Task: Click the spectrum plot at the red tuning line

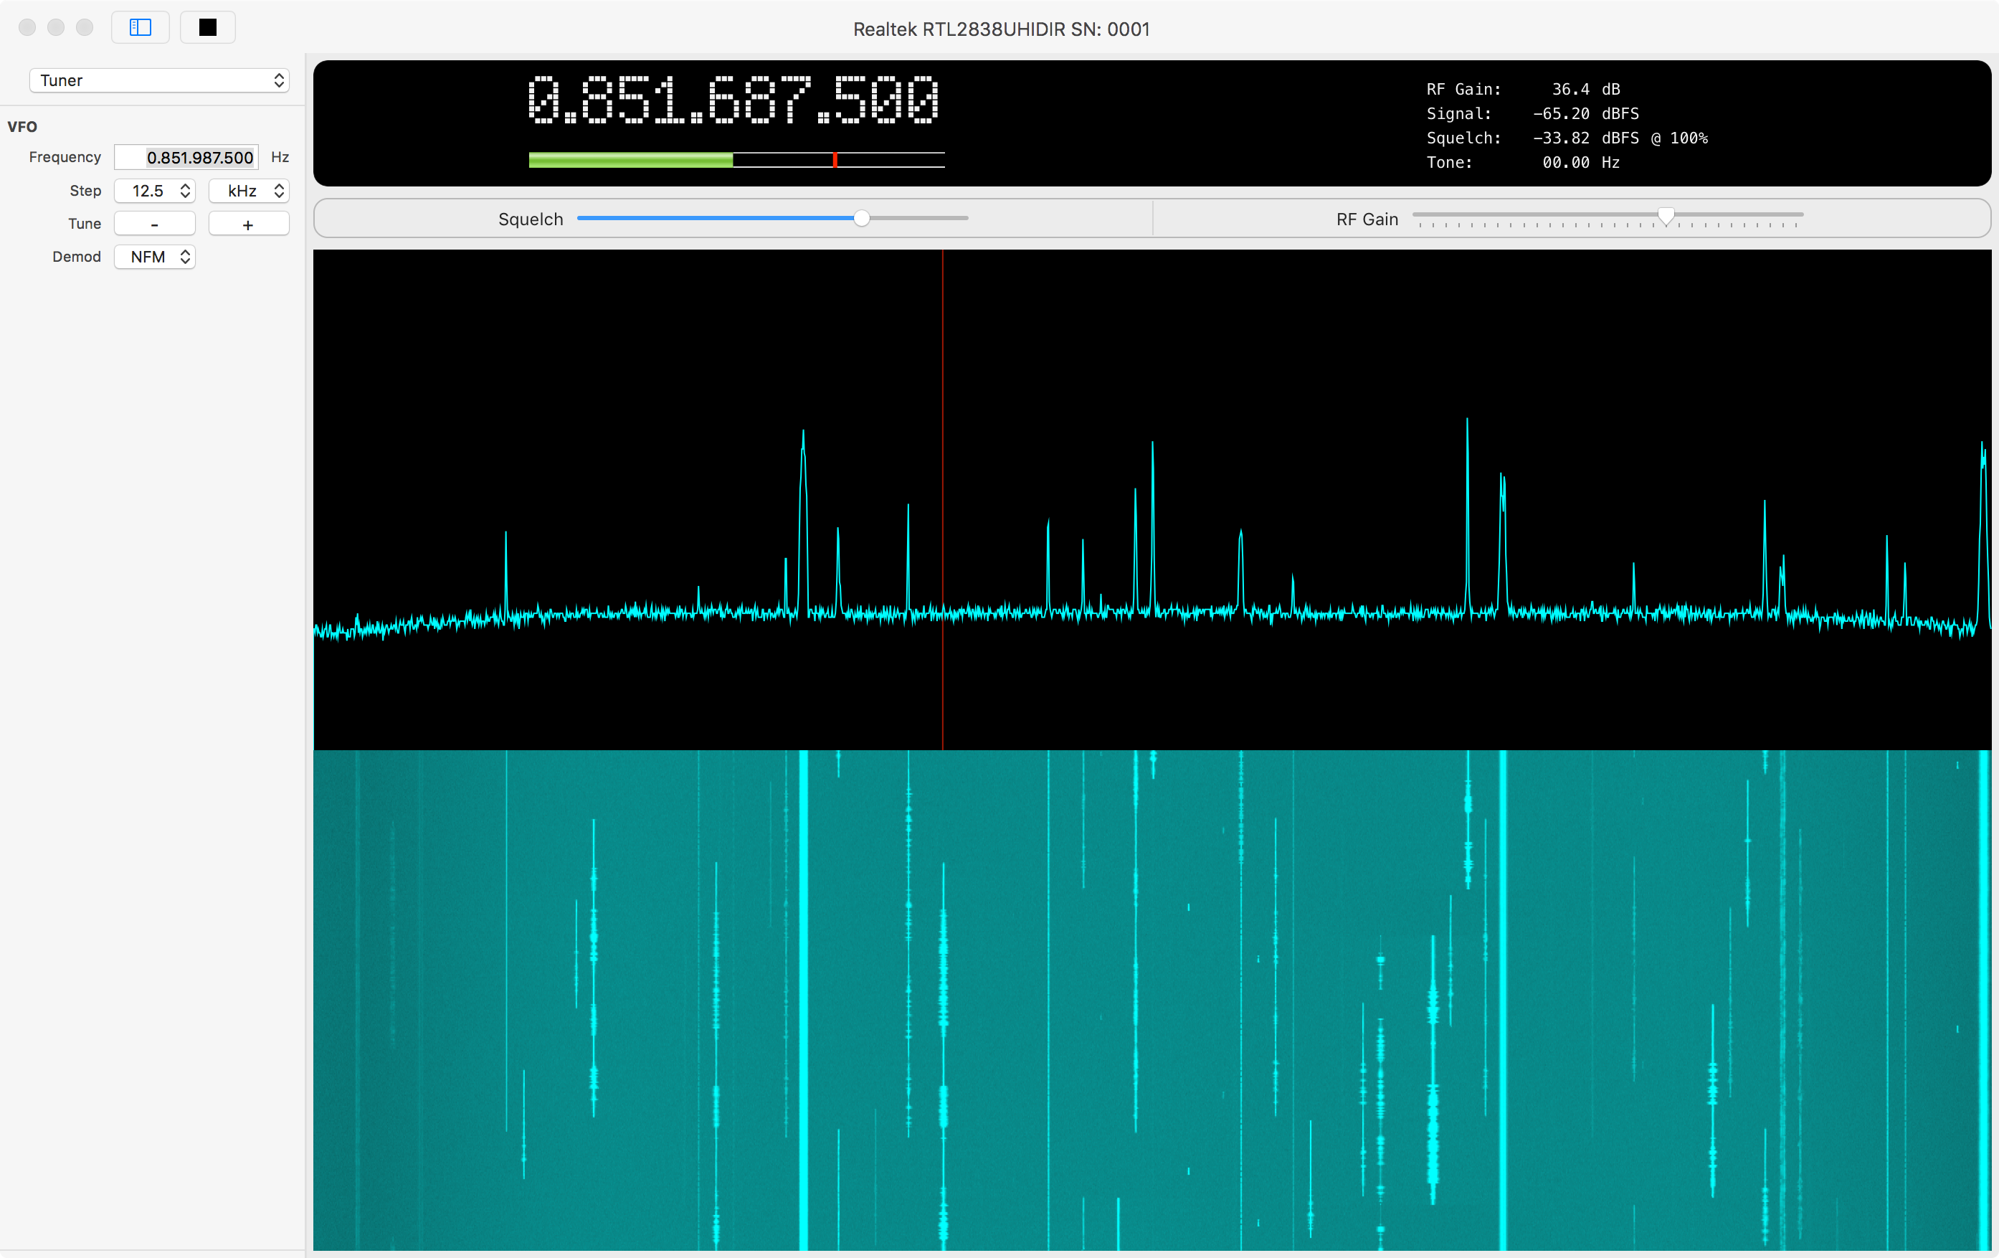Action: pos(942,500)
